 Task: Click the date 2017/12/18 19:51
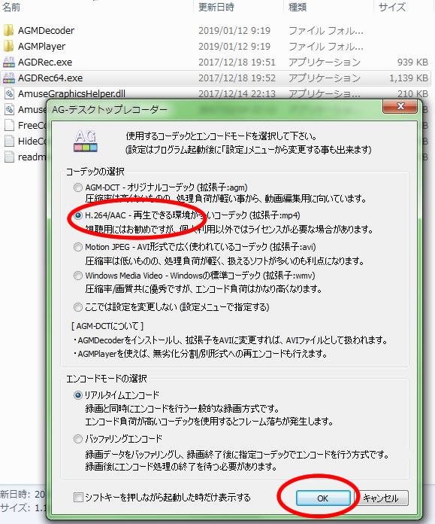point(237,62)
